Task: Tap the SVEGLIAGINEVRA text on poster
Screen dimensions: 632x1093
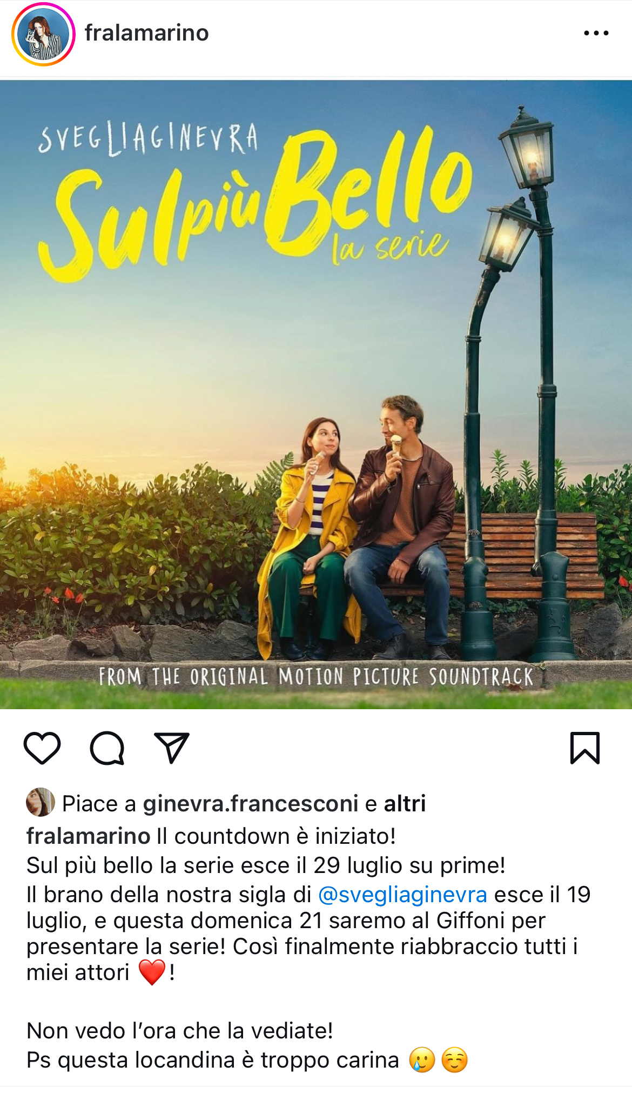Action: 147,138
